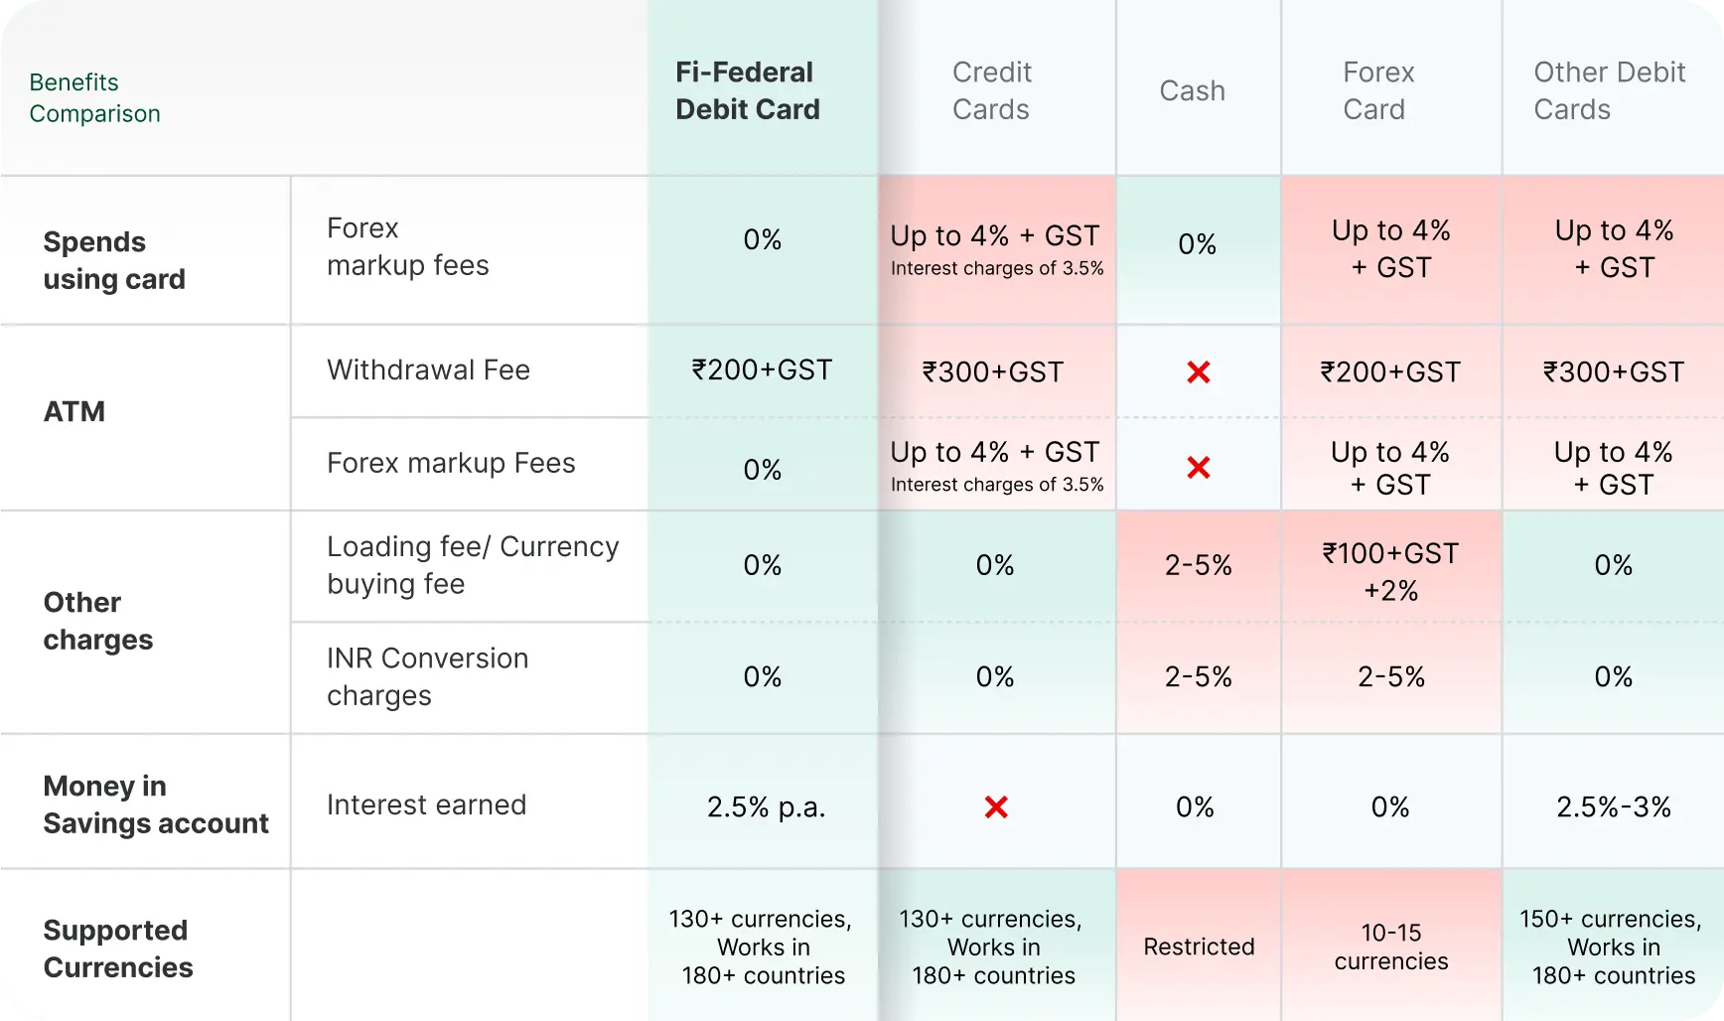This screenshot has height=1021, width=1724.
Task: Click Forex Card's ₹100+GST +2% loading fee cell
Action: click(1390, 572)
